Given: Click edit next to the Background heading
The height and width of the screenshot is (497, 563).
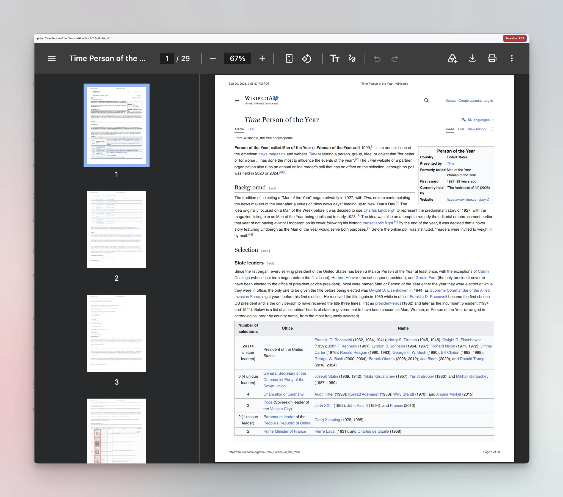Looking at the screenshot, I should pos(273,189).
